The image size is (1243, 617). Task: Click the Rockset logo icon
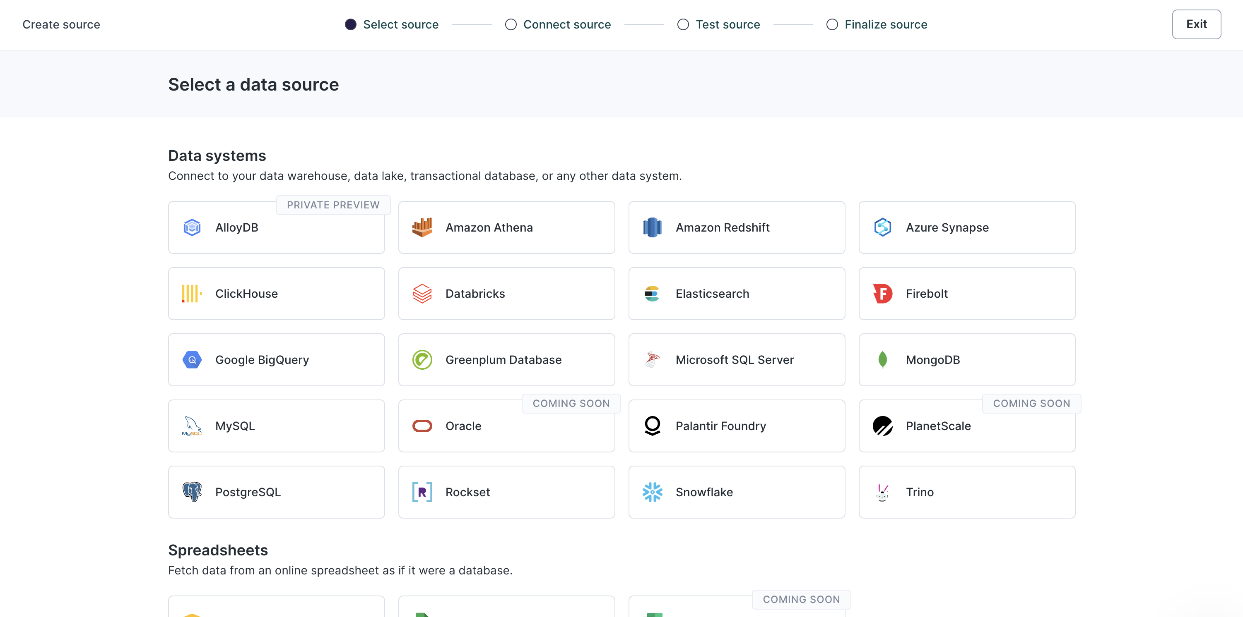pyautogui.click(x=422, y=492)
